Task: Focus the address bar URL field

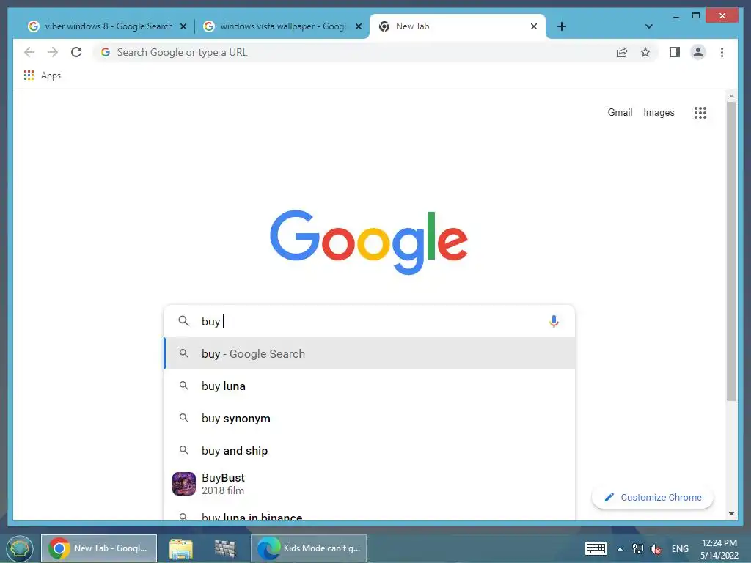Action: 353,52
